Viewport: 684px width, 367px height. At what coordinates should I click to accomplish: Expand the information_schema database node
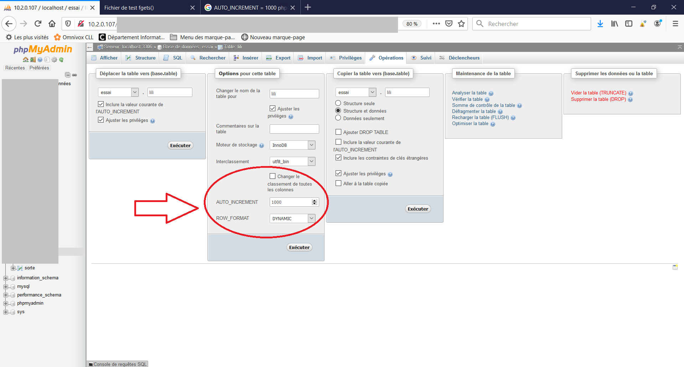[x=6, y=278]
